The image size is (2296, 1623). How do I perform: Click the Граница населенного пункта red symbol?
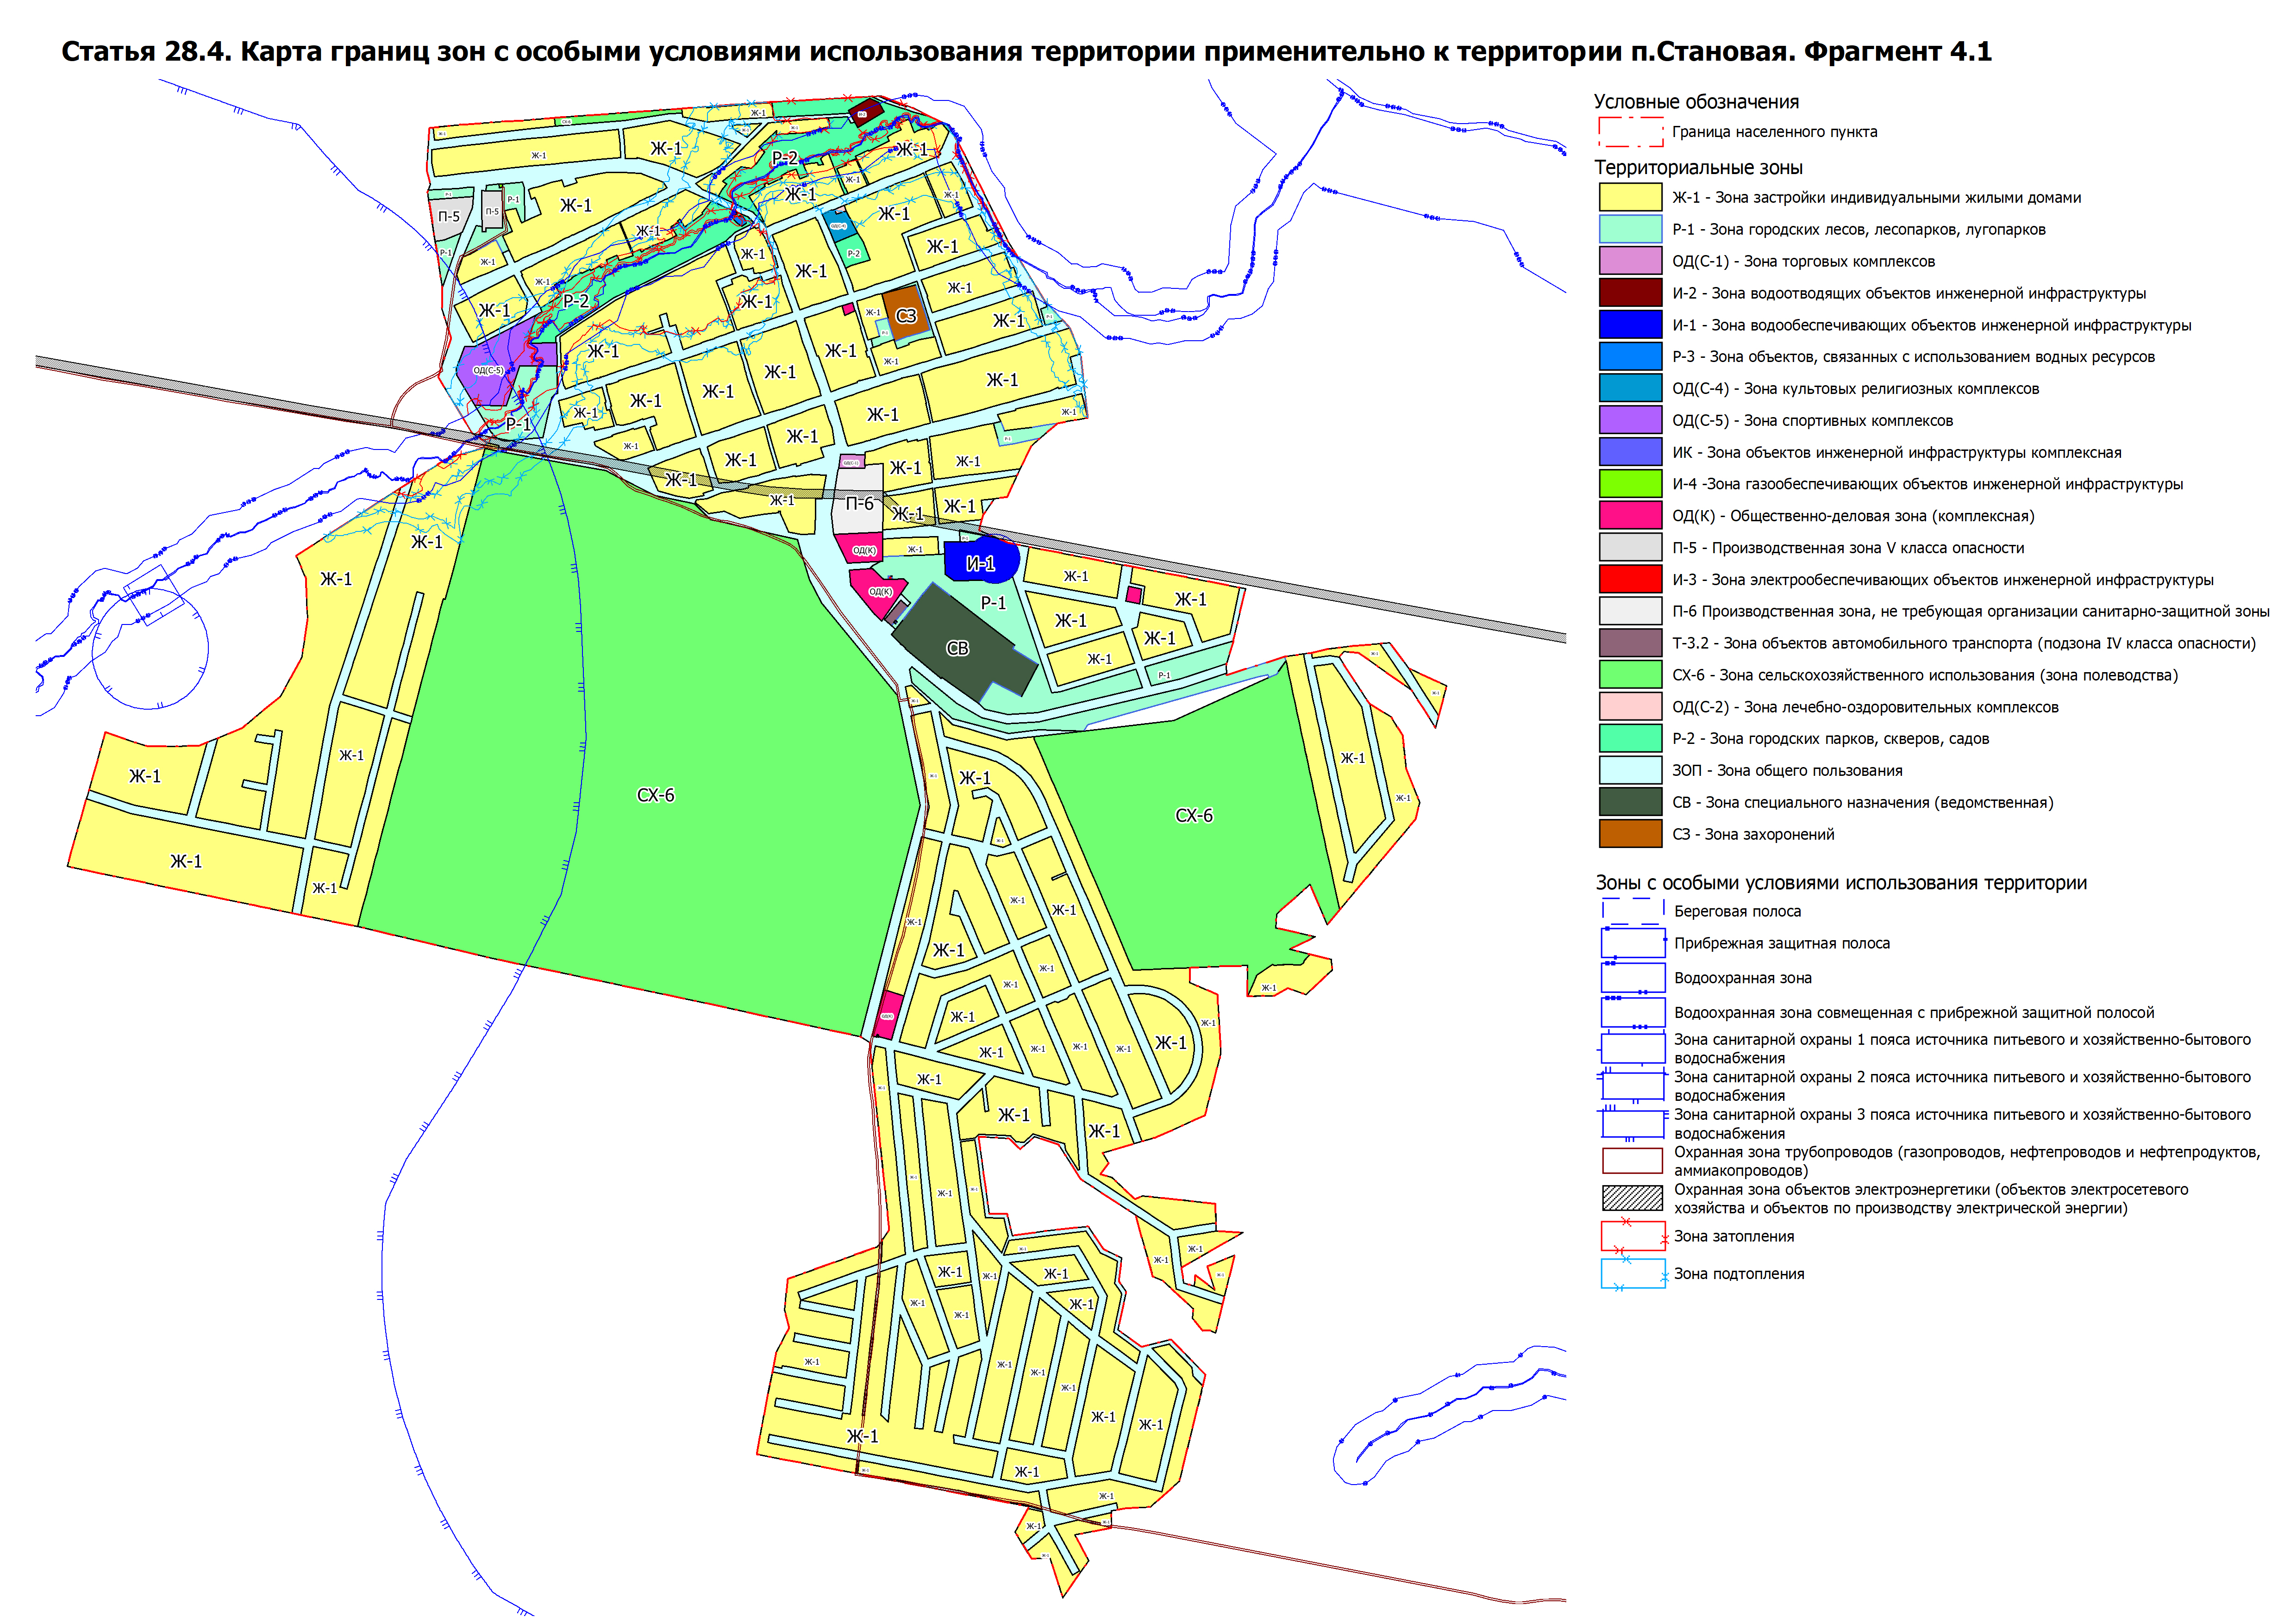[x=1630, y=132]
